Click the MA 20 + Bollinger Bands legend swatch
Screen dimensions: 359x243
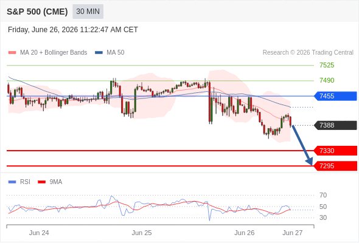coord(12,53)
